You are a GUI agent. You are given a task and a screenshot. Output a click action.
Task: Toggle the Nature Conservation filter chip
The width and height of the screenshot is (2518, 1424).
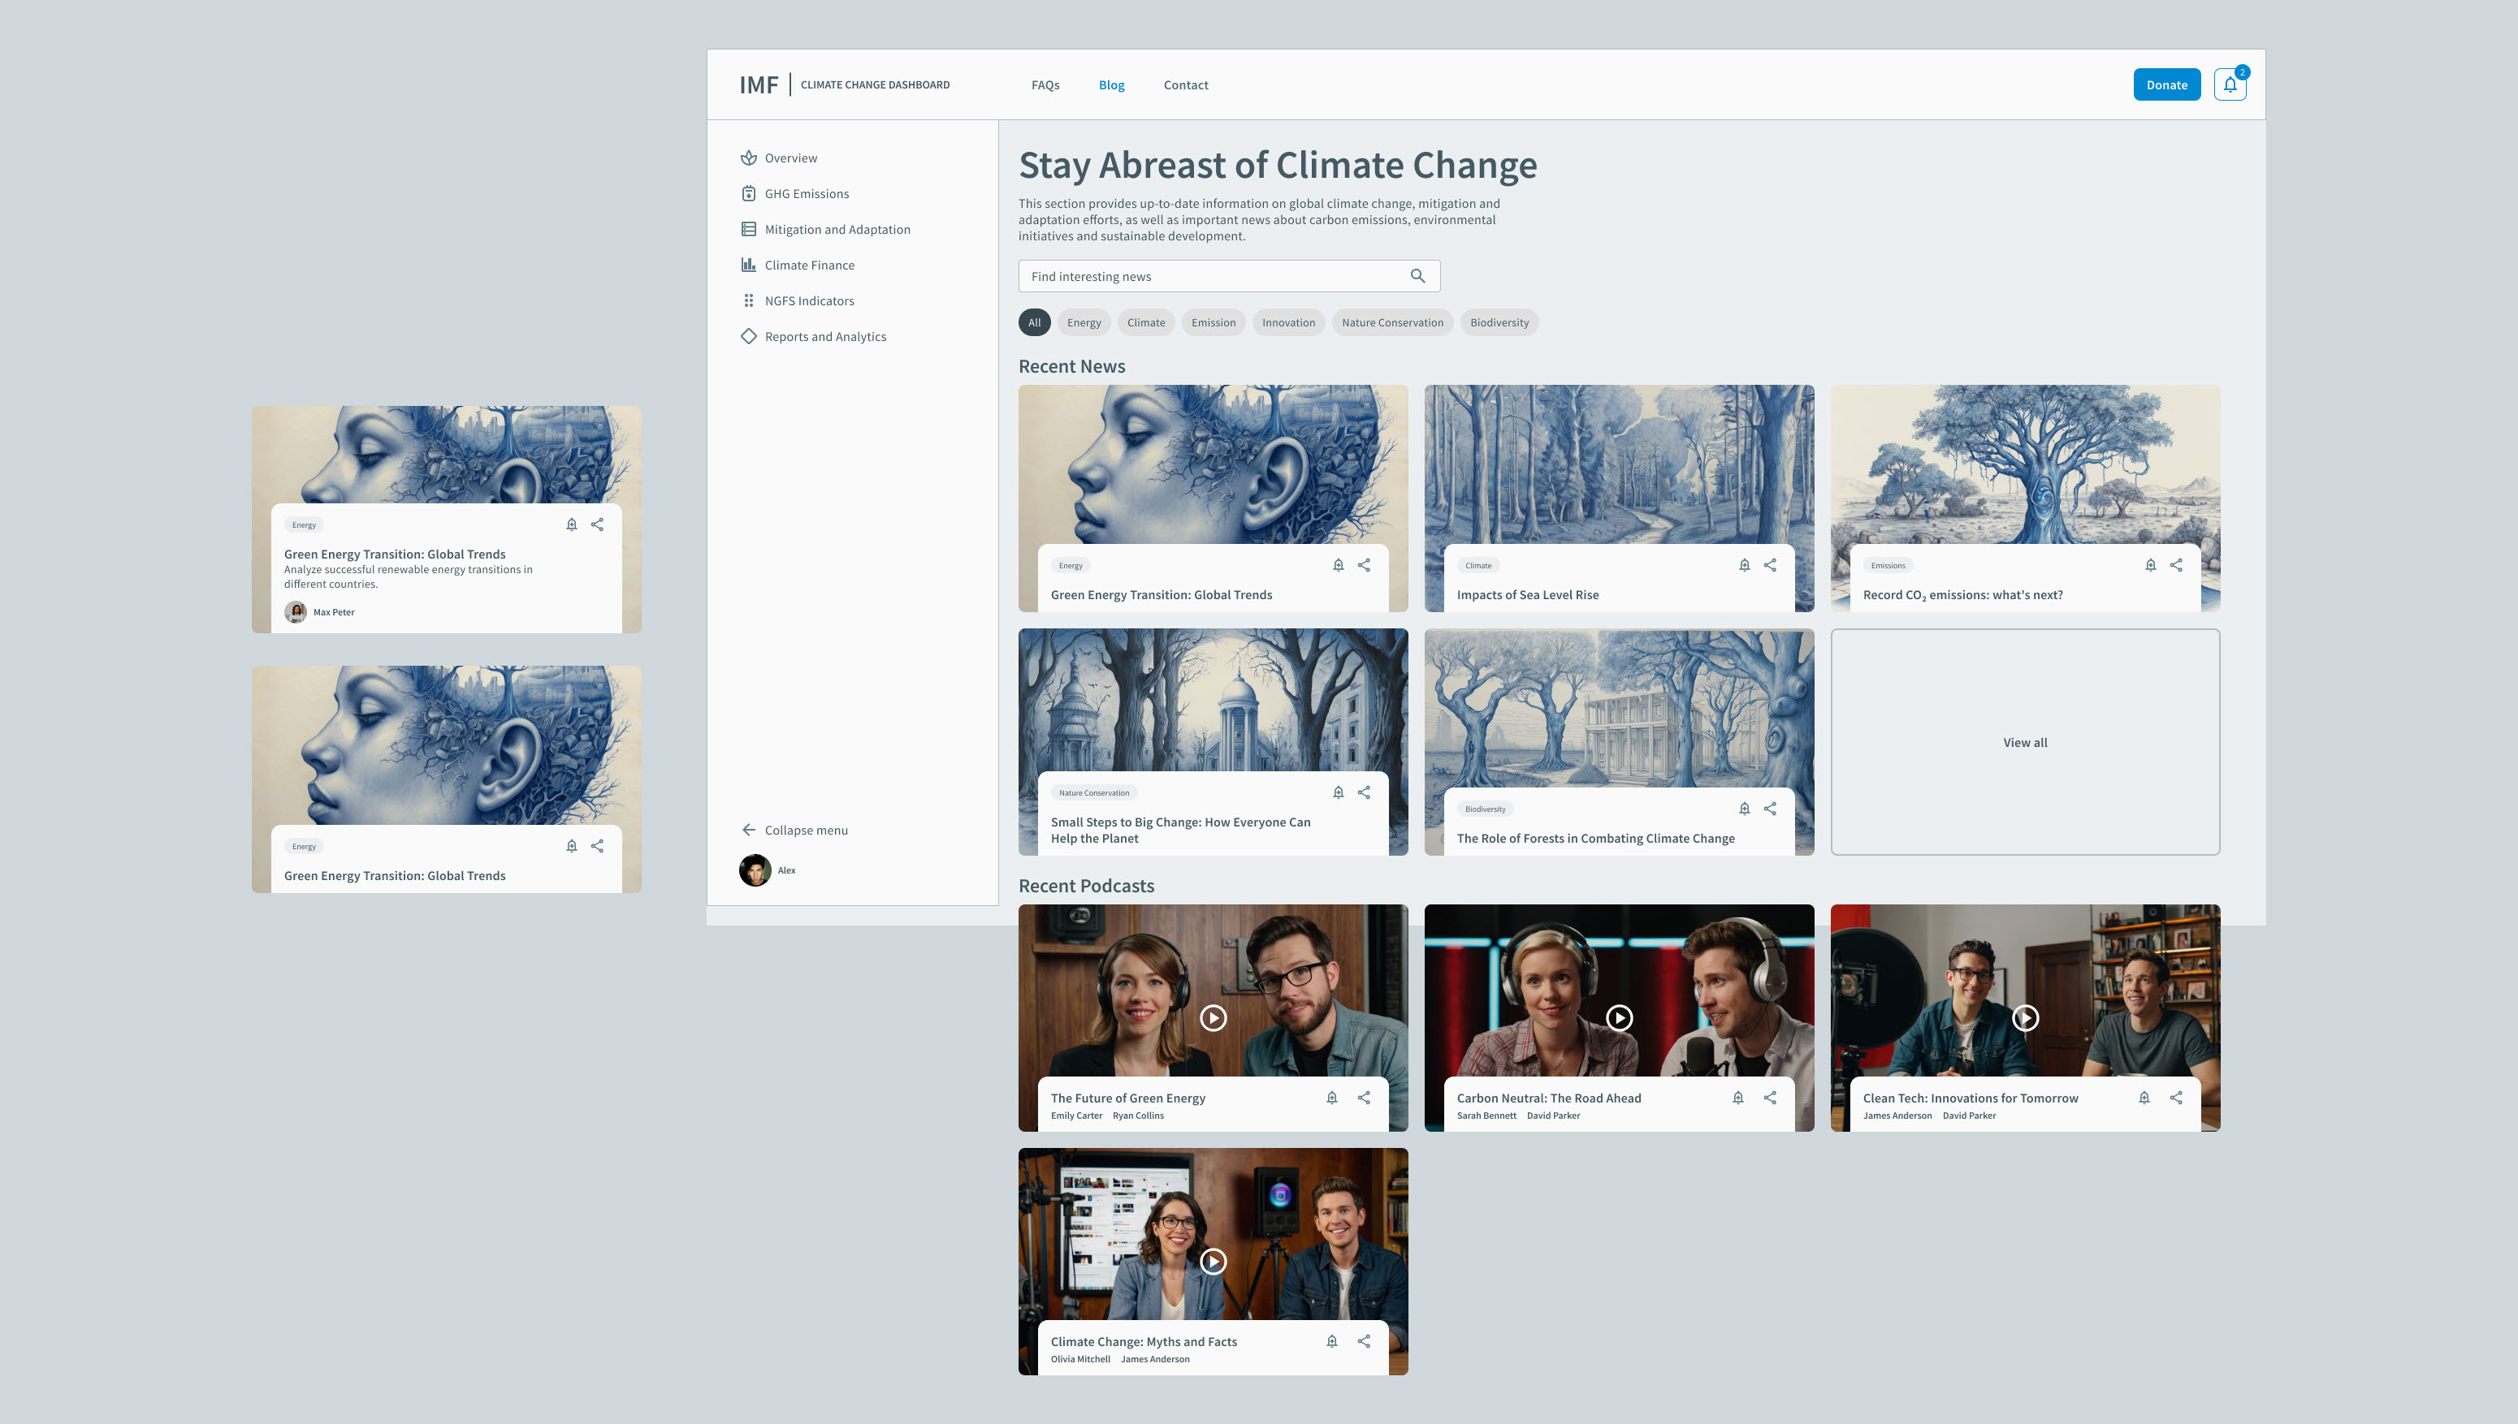[x=1392, y=323]
